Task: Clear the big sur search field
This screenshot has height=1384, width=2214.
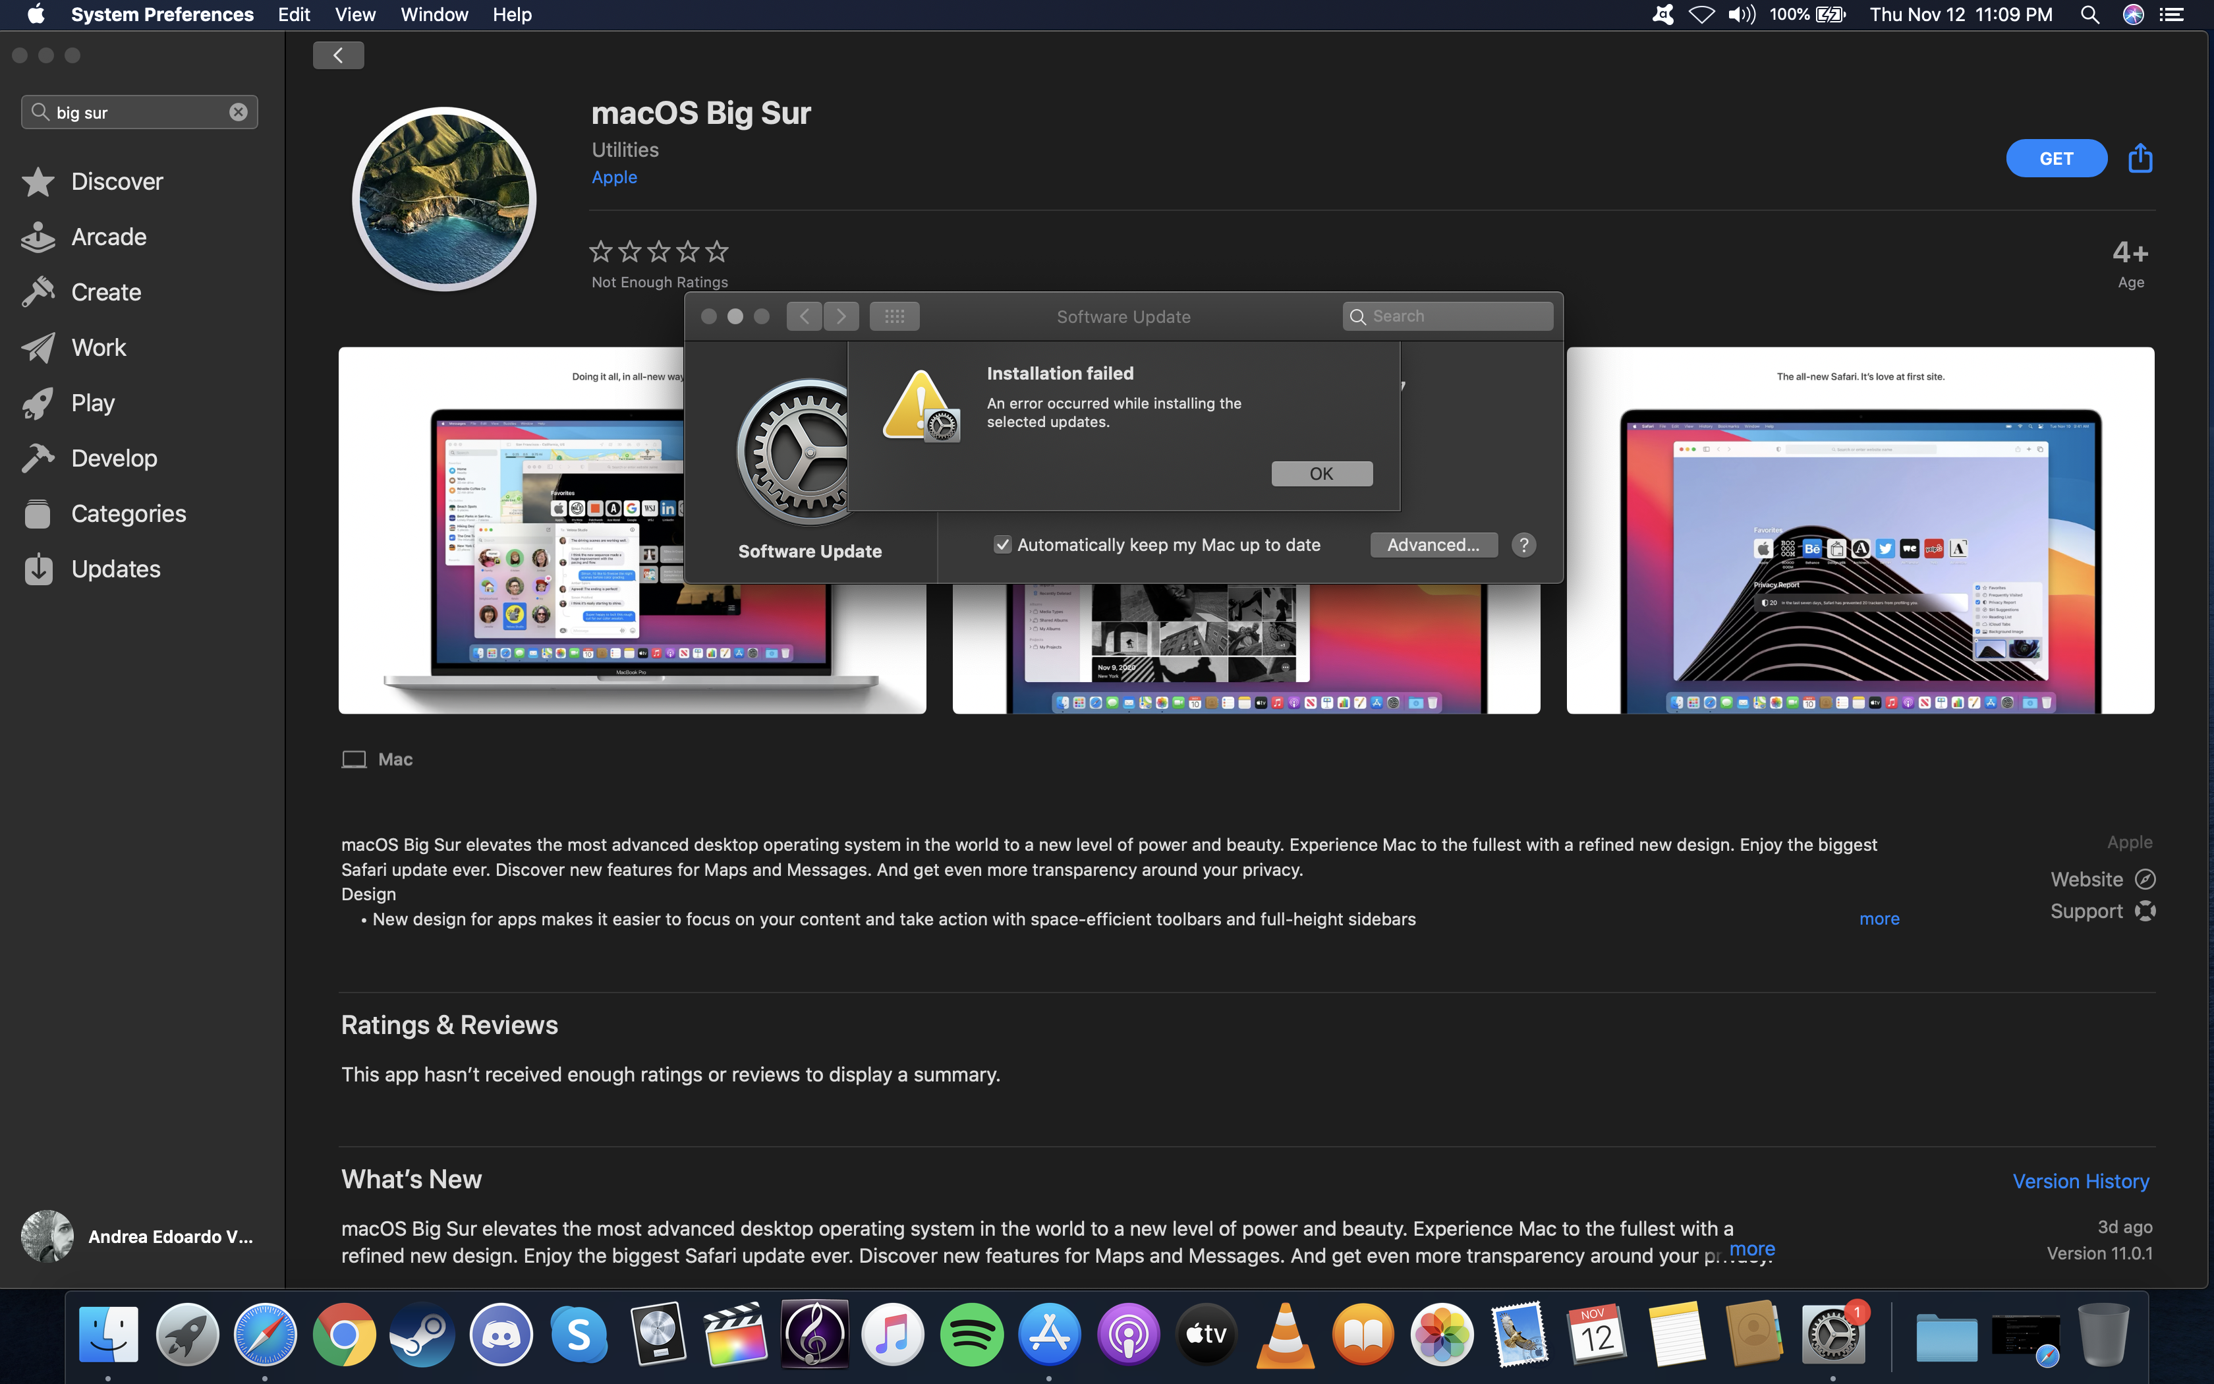Action: coord(238,111)
